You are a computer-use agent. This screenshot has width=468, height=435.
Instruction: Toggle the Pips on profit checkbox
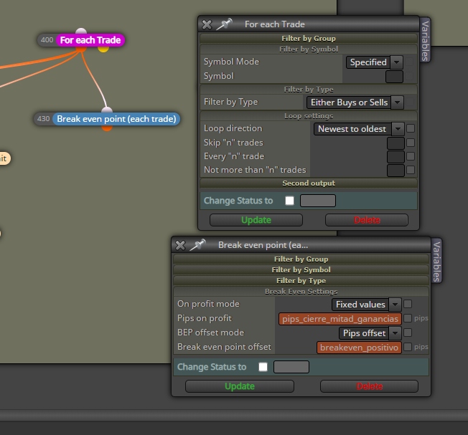click(408, 318)
